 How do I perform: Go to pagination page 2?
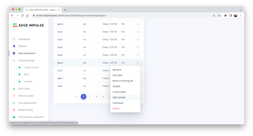click(90, 97)
